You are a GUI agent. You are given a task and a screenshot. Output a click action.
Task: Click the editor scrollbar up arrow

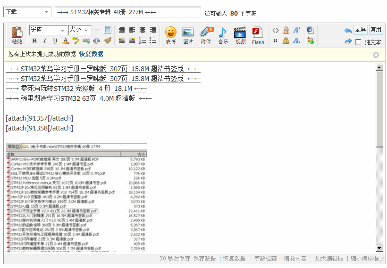pos(379,67)
